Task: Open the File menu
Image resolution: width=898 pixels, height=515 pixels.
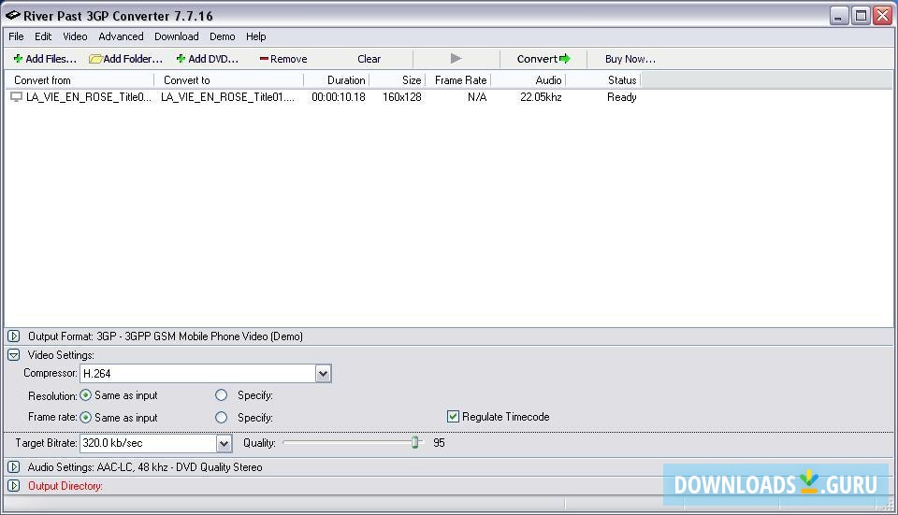Action: 16,36
